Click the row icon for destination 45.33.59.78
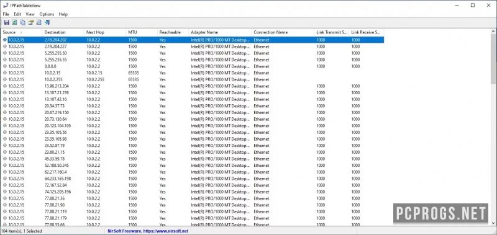Viewport: 497px width, 235px height. (5, 159)
